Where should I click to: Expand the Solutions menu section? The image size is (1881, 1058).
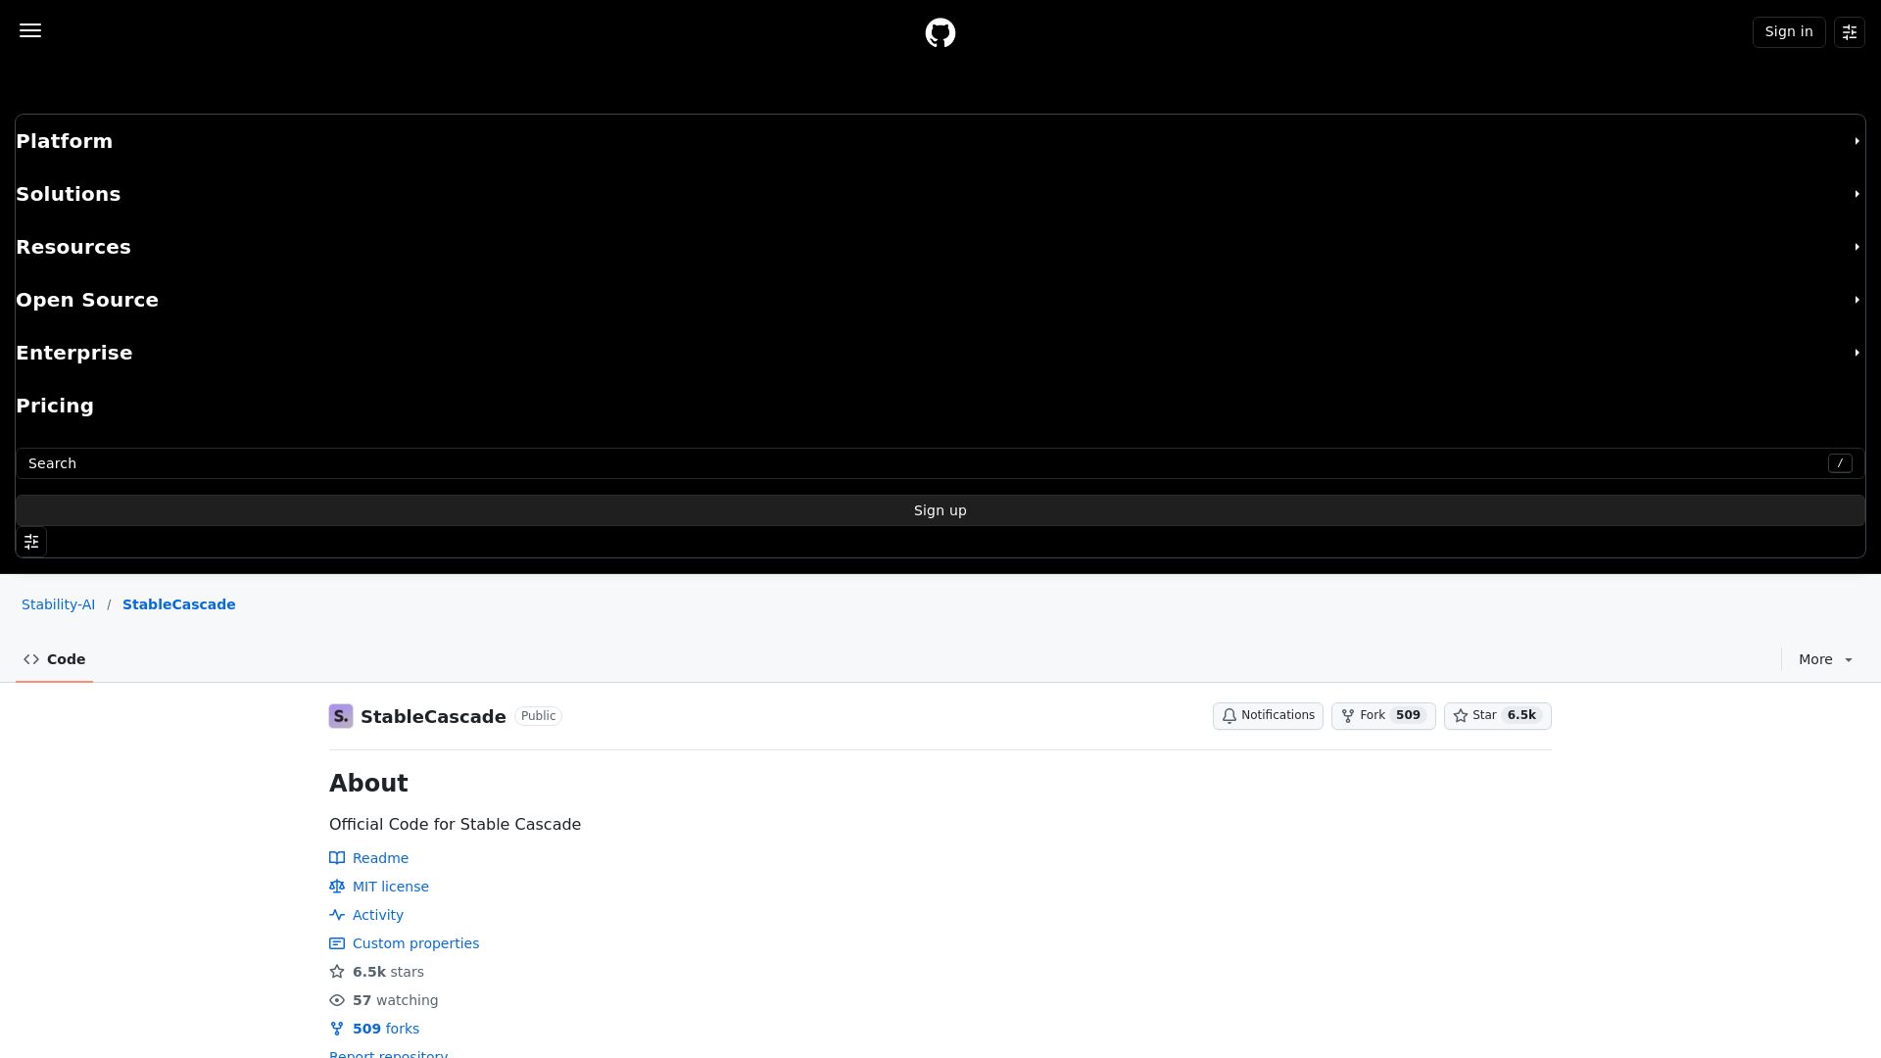click(940, 194)
